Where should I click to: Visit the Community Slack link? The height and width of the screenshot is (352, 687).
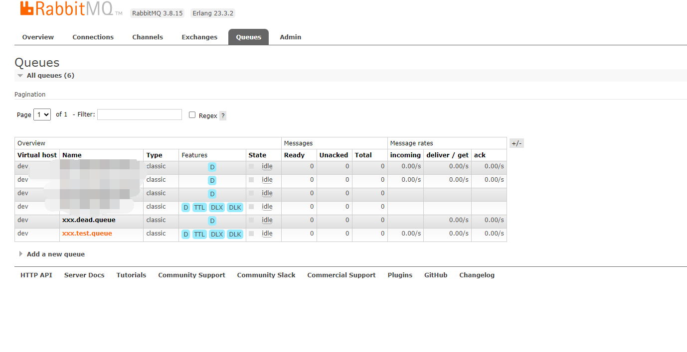(266, 275)
